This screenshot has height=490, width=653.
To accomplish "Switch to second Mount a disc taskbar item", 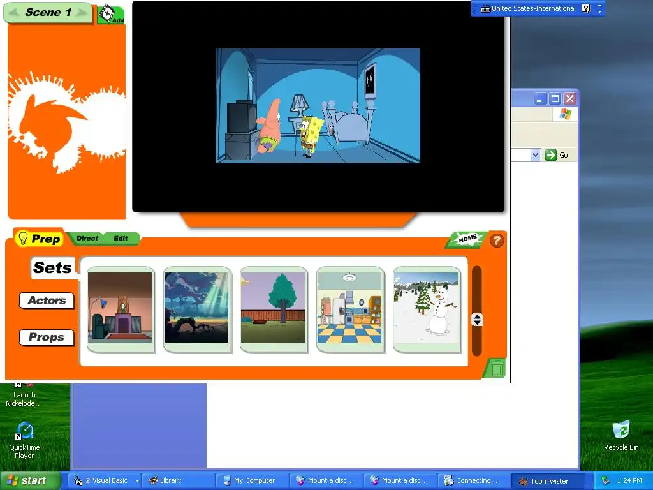I will click(x=400, y=480).
